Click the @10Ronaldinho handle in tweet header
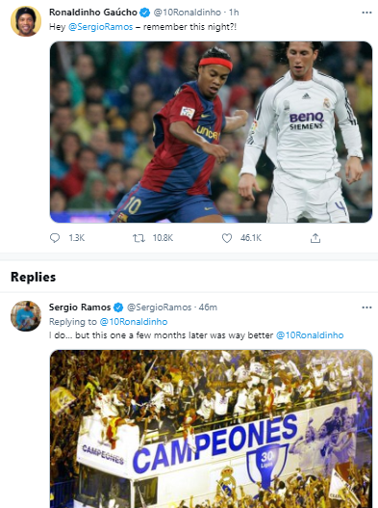 click(188, 13)
